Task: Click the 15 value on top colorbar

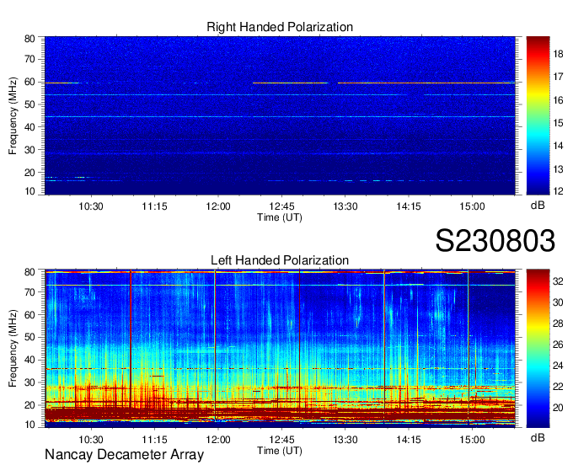Action: 558,123
